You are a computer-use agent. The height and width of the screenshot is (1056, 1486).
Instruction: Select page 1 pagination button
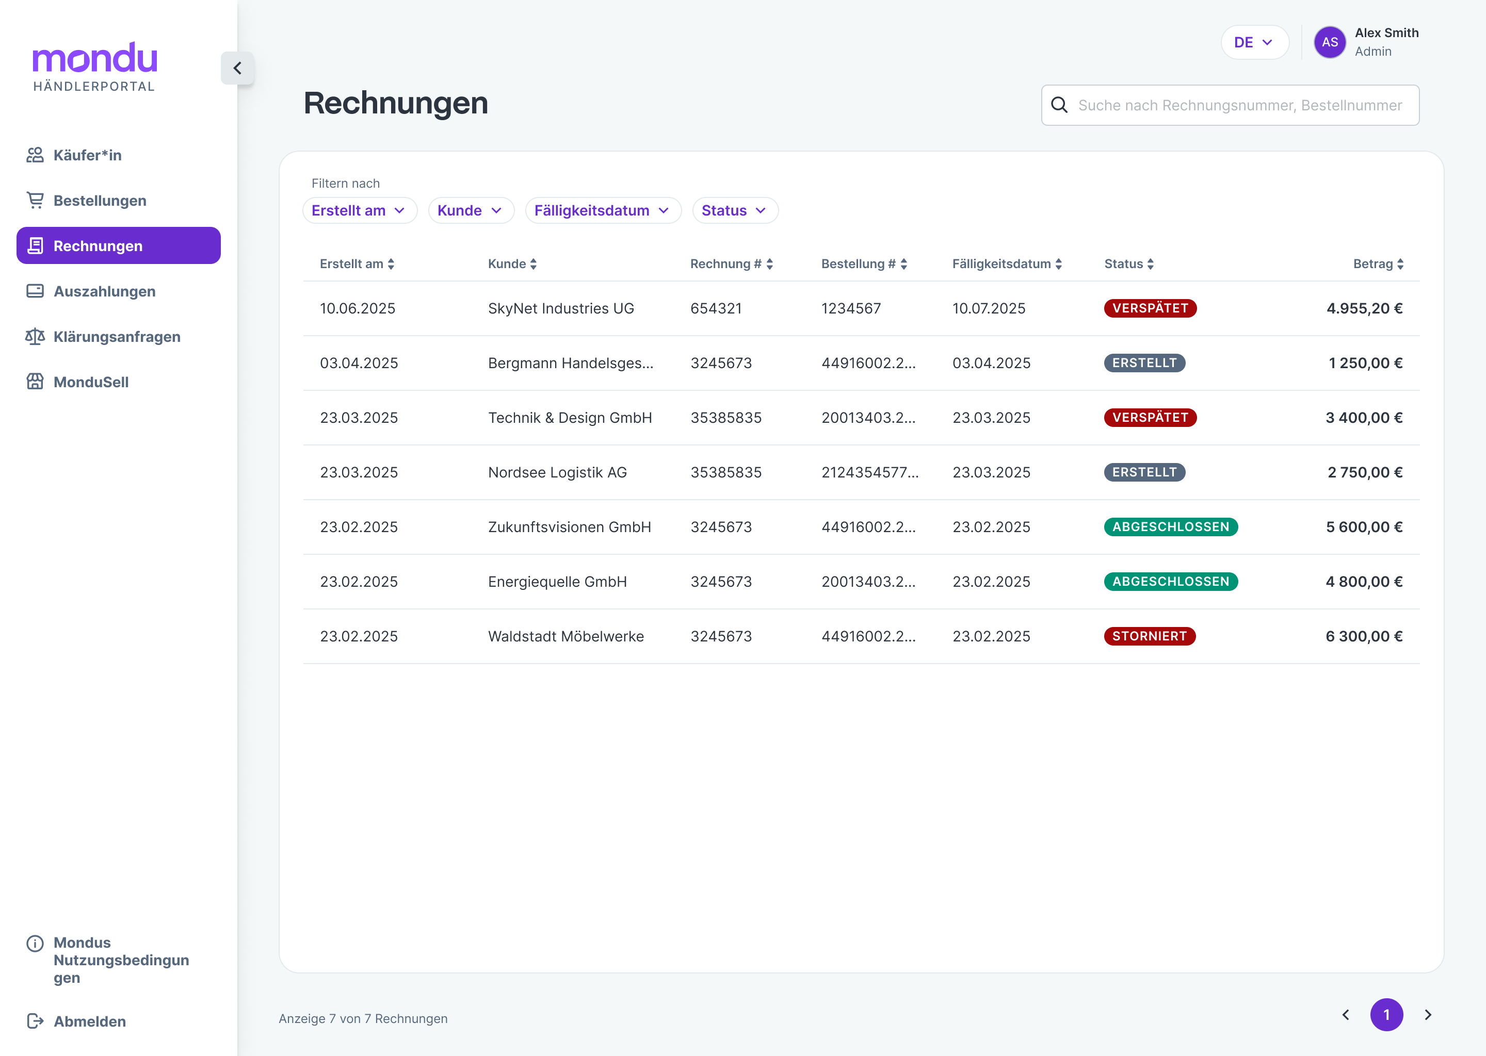(x=1386, y=1014)
